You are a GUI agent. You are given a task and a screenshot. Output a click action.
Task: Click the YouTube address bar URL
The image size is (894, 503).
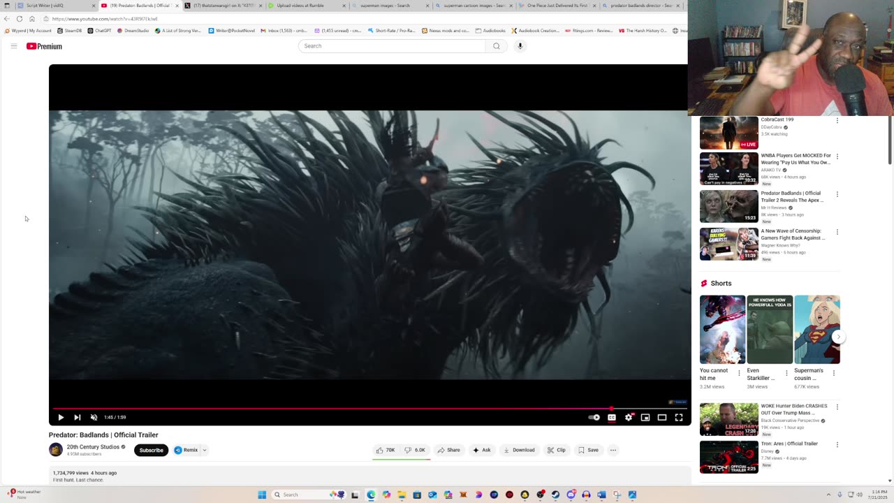(105, 19)
